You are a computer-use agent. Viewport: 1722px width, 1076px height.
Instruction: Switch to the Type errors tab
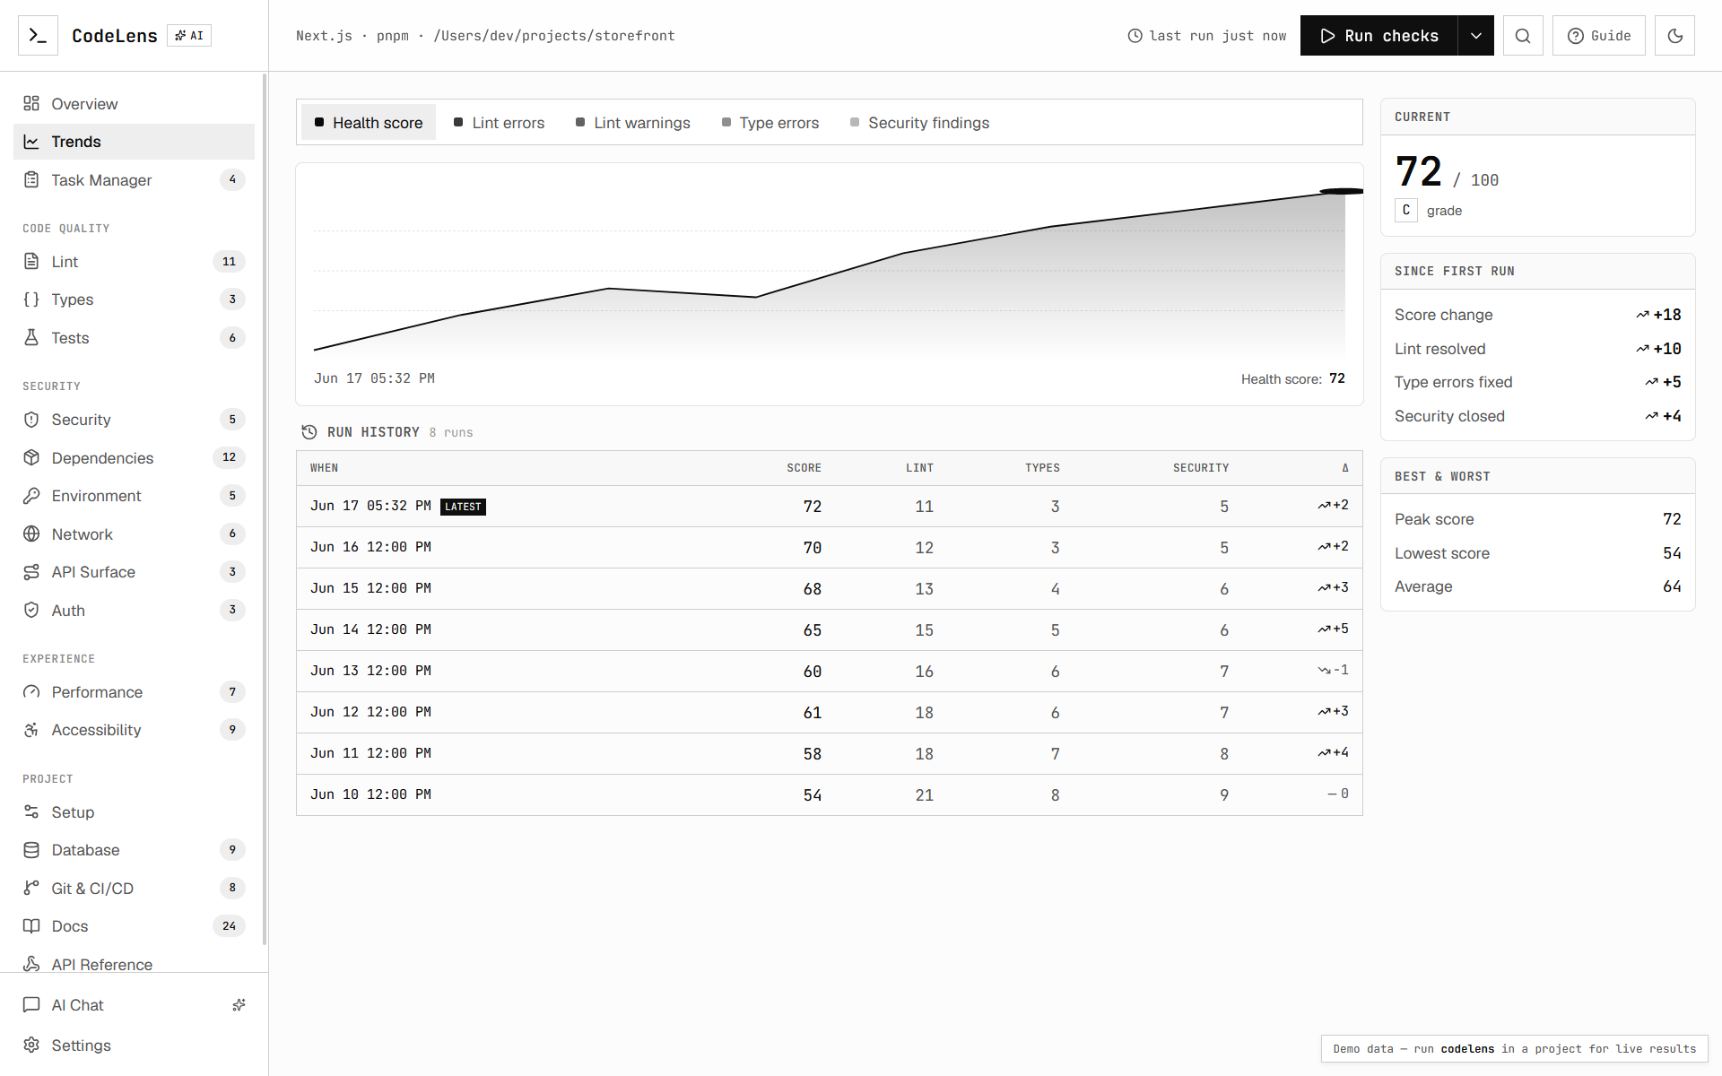click(x=770, y=123)
